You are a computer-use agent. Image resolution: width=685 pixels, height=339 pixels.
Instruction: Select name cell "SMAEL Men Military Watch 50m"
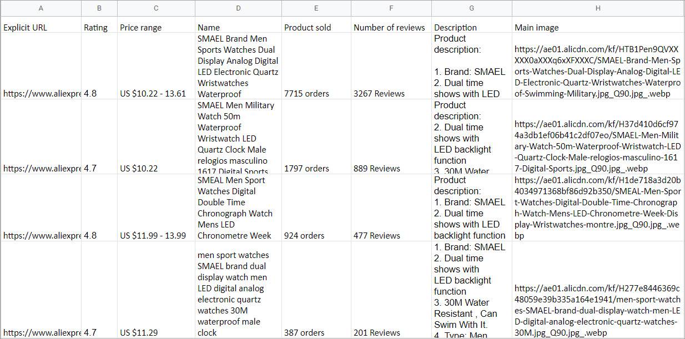238,137
